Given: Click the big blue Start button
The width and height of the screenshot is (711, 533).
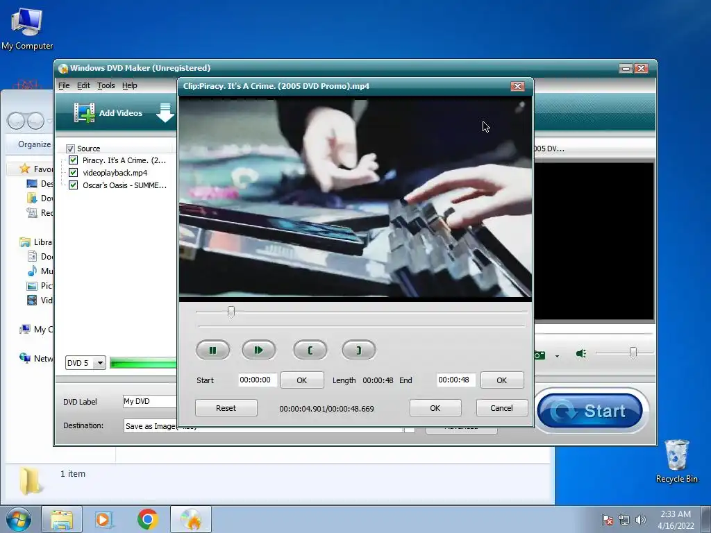Looking at the screenshot, I should (x=590, y=411).
